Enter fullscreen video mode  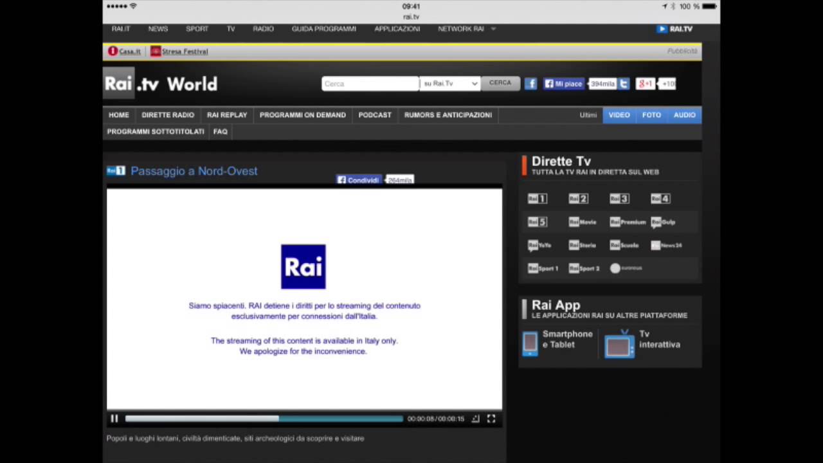pos(491,419)
